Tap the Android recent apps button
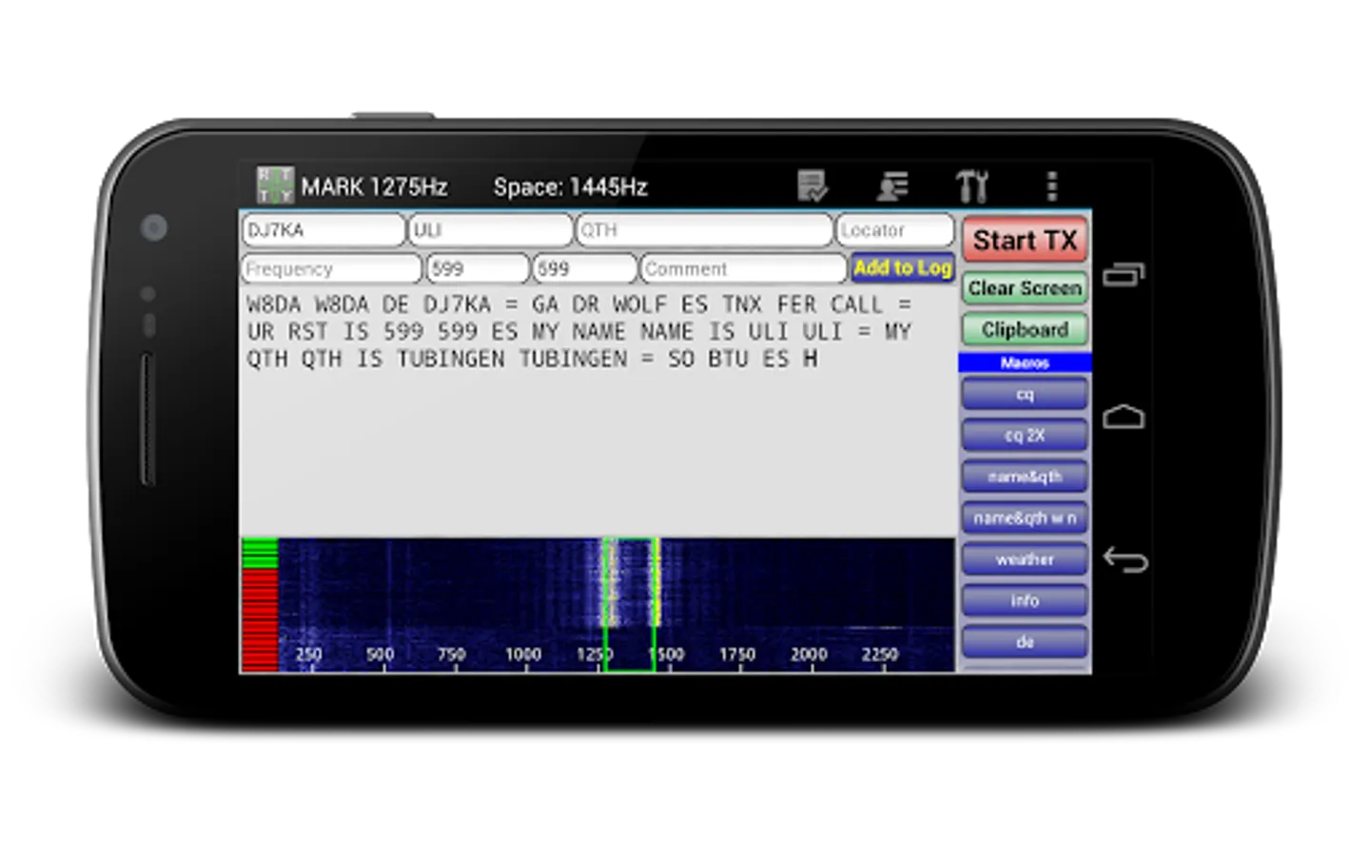Screen dimensions: 1370x856 (1124, 275)
